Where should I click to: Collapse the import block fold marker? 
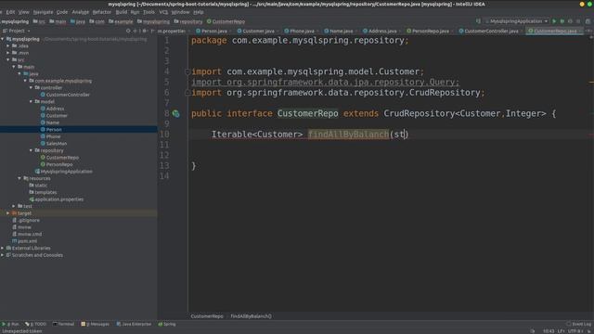(x=187, y=71)
